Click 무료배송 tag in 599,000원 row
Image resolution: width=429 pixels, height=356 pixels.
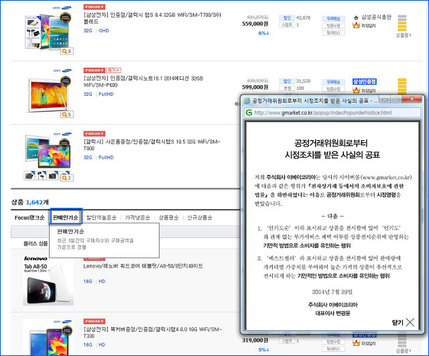point(333,82)
